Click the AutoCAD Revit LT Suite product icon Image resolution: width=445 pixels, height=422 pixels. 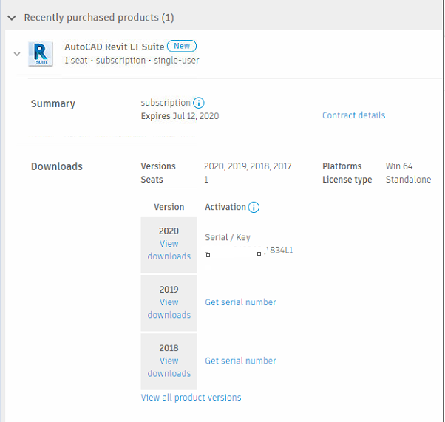pyautogui.click(x=41, y=54)
